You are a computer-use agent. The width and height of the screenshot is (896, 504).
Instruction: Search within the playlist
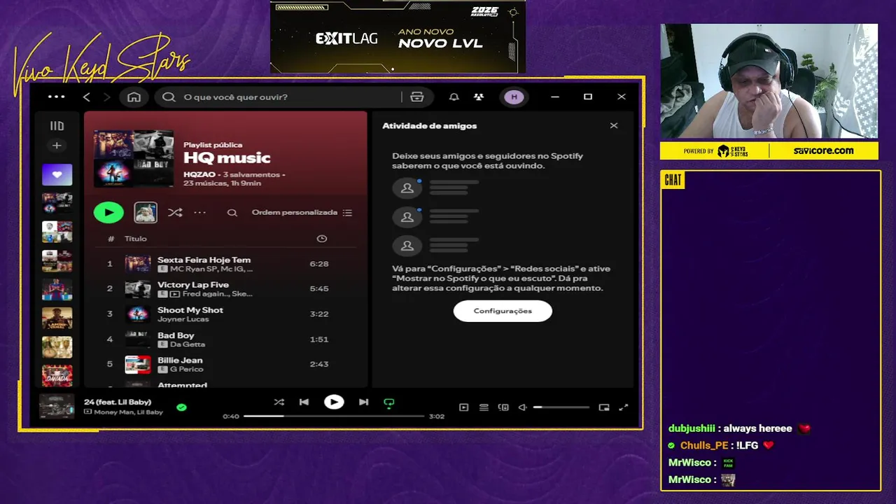232,213
